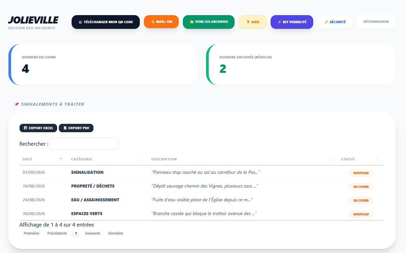Click the SIGNALISATION category cell
Viewport: 406px width, 253px height.
tap(87, 172)
